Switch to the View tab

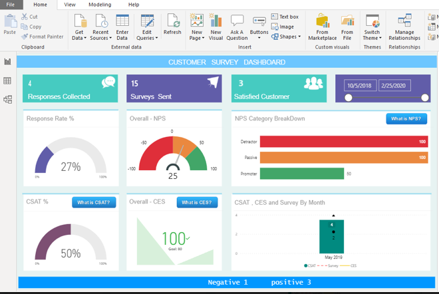[70, 5]
